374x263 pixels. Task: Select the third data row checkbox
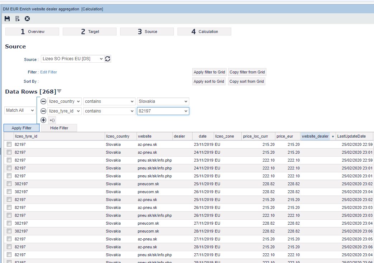coord(9,160)
